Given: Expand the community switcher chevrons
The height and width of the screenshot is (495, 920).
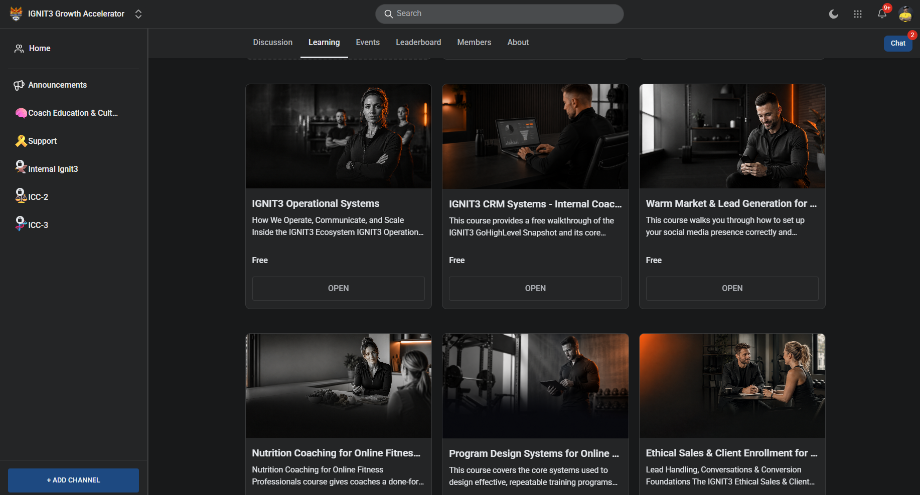Looking at the screenshot, I should [x=138, y=14].
